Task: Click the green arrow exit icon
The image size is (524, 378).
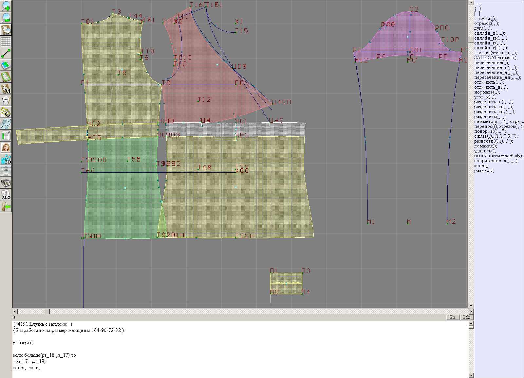Action: coord(6,207)
